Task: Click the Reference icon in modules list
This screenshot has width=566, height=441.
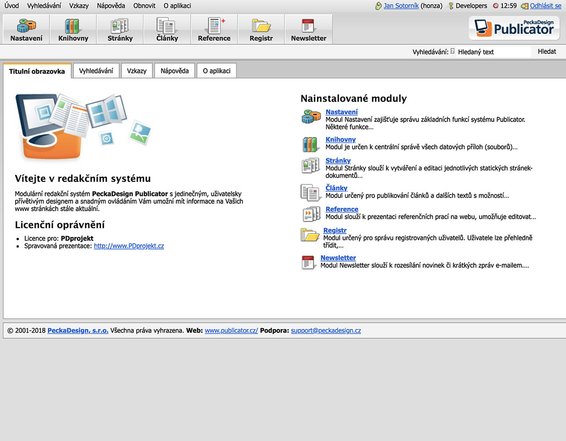Action: pos(311,214)
